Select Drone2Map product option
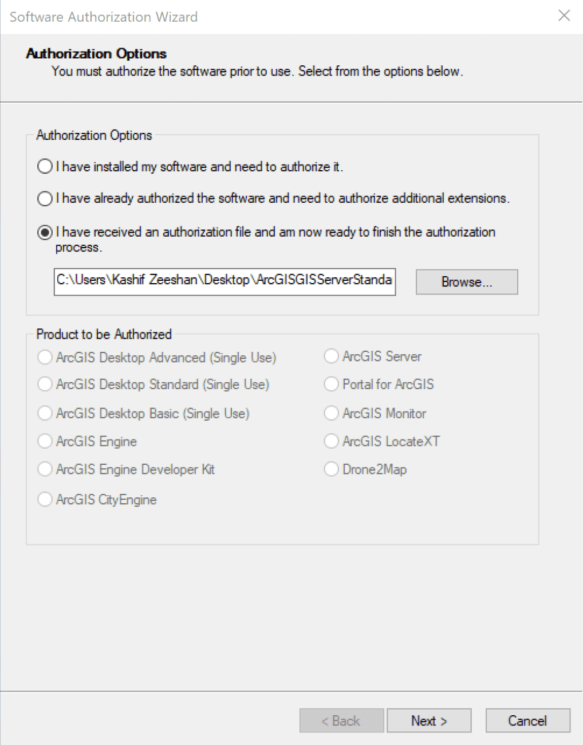The height and width of the screenshot is (745, 583). (x=331, y=469)
